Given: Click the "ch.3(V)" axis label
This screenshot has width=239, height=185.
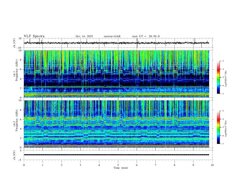Looking at the screenshot, I should coord(14,155).
